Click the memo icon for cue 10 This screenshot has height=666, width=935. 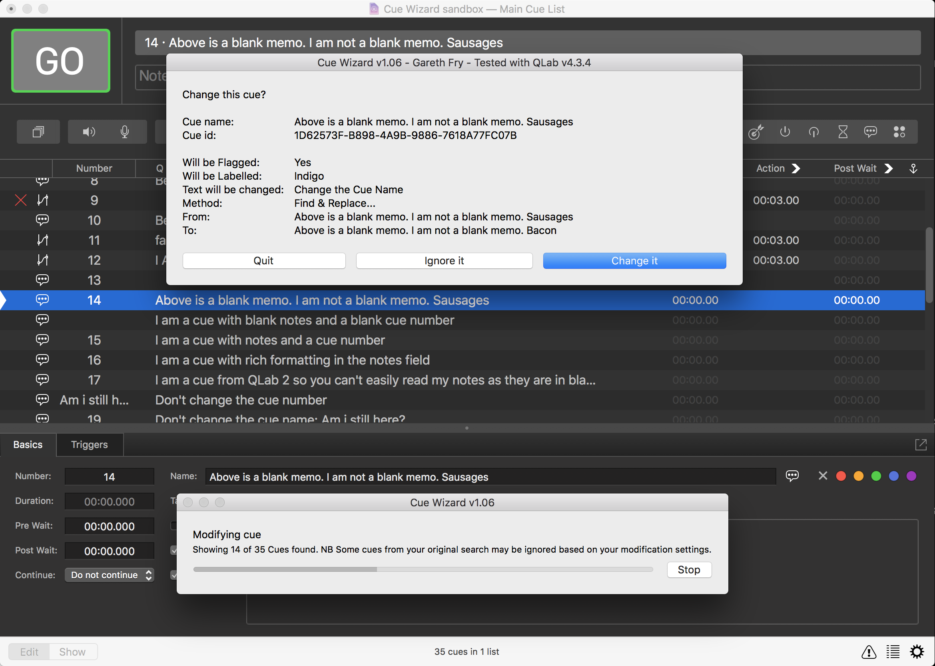(x=42, y=220)
